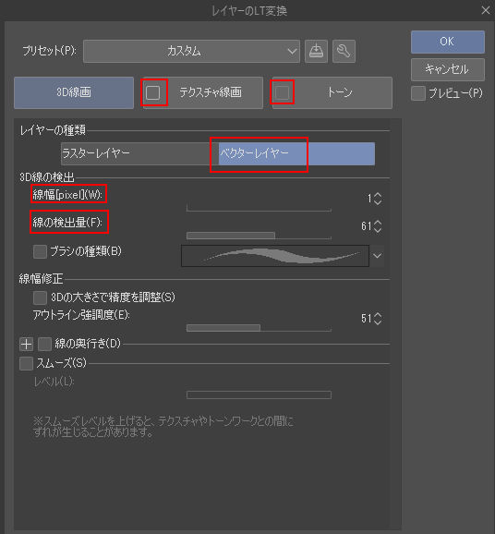Enable the トーン checkbox
Image resolution: width=495 pixels, height=534 pixels.
click(x=283, y=92)
